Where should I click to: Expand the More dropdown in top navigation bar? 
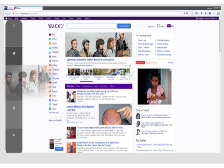[87, 18]
